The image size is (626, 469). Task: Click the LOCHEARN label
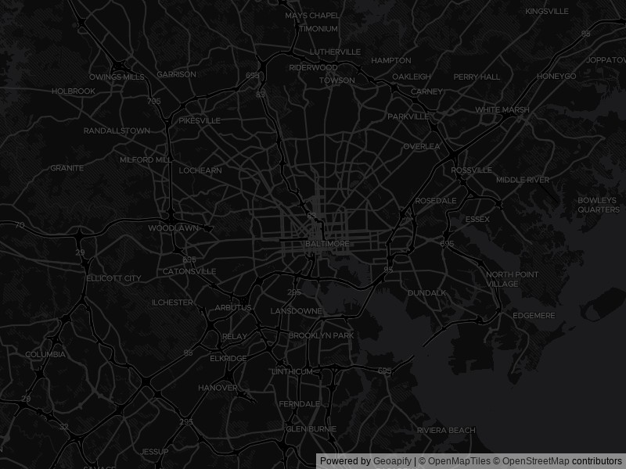[200, 170]
